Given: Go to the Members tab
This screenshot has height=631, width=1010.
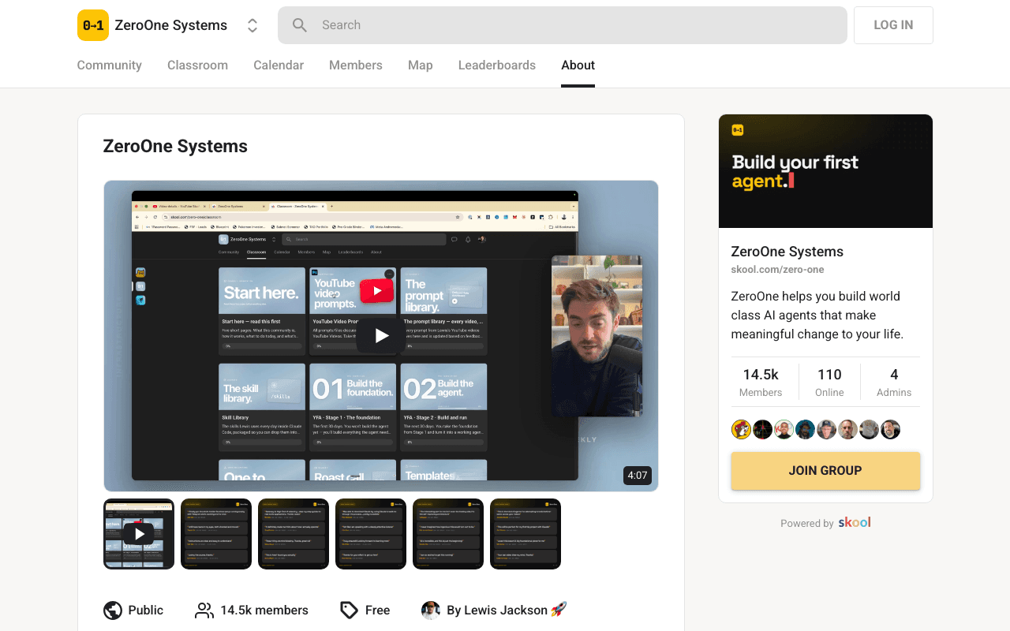Looking at the screenshot, I should pos(356,65).
